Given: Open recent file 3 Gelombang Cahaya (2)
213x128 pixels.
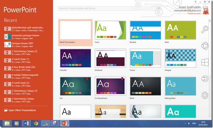Looking at the screenshot, I should (25, 52).
